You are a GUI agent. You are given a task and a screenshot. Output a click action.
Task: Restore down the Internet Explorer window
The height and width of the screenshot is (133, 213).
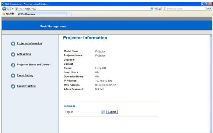point(206,4)
